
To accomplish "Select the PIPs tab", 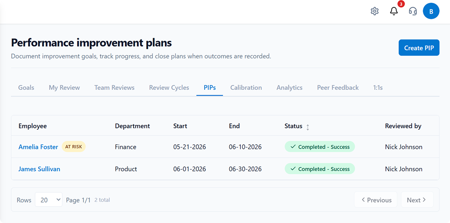I will 210,88.
